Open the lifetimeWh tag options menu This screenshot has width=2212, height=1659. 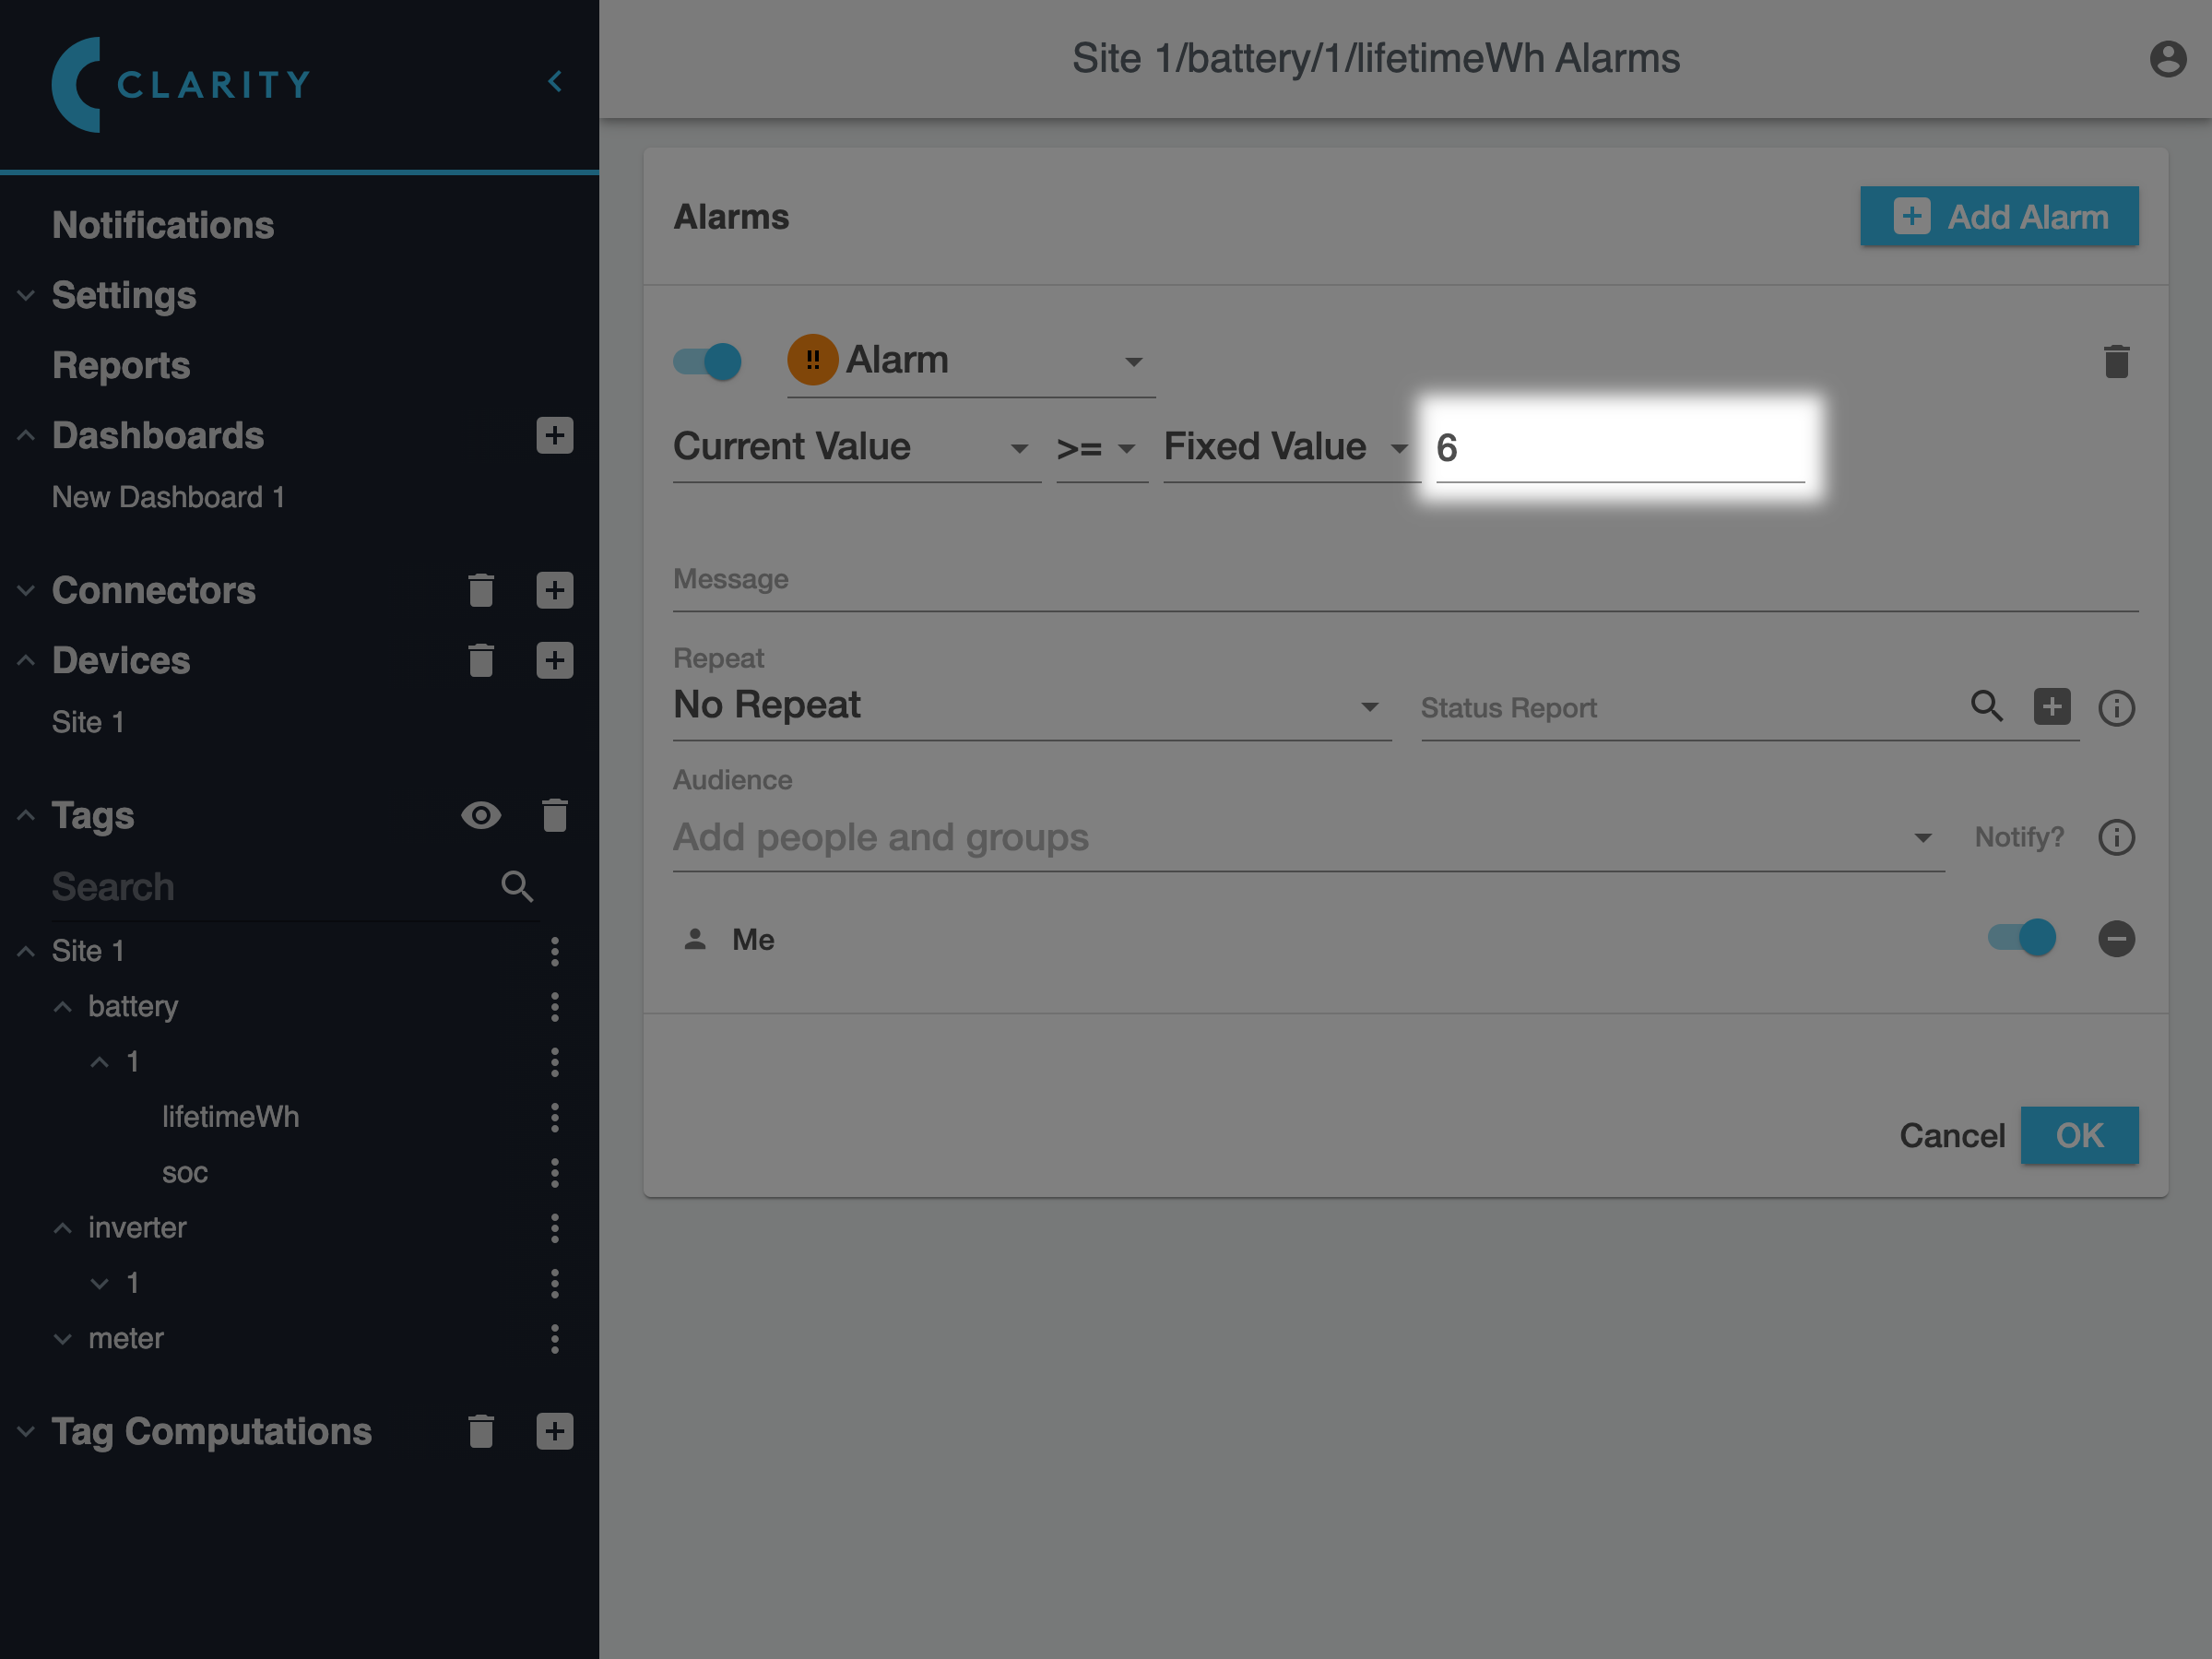coord(554,1117)
